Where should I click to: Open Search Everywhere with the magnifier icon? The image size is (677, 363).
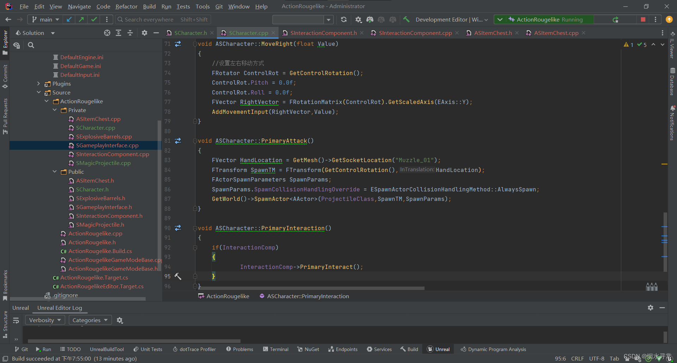pos(120,19)
